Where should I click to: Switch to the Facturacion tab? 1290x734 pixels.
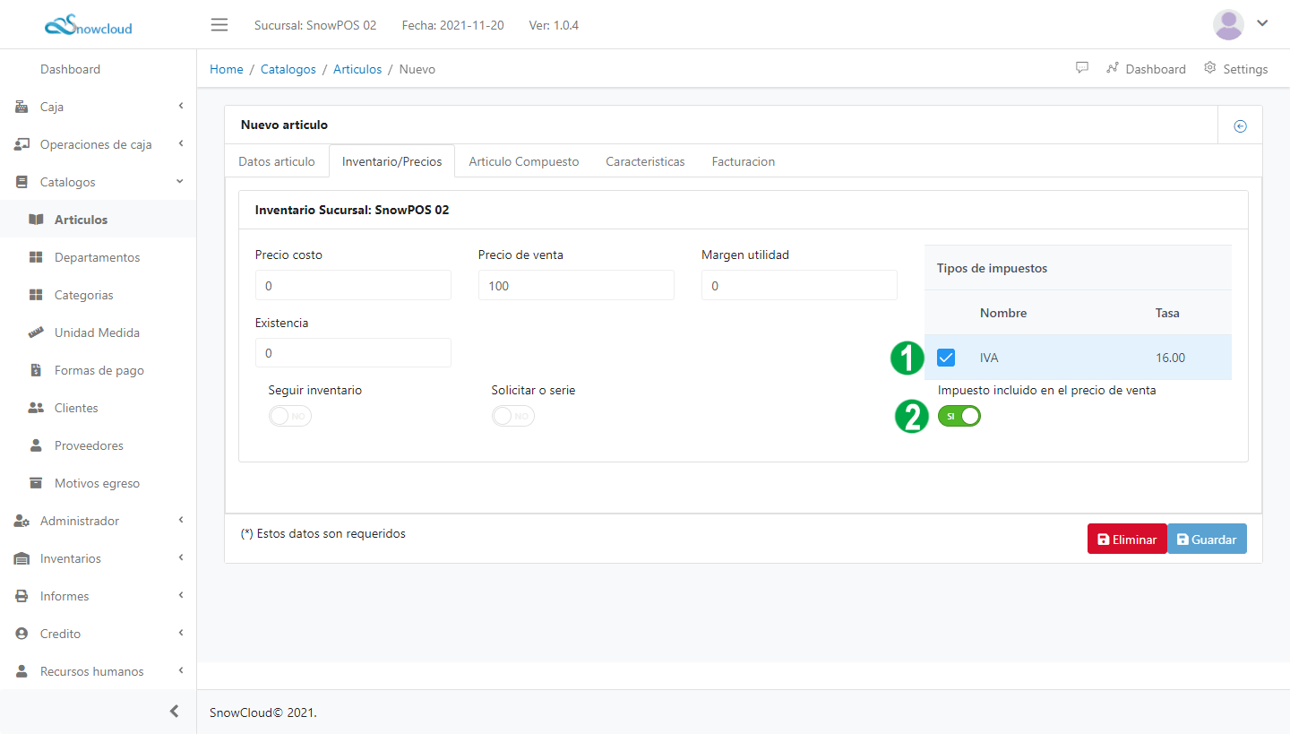[x=743, y=162]
